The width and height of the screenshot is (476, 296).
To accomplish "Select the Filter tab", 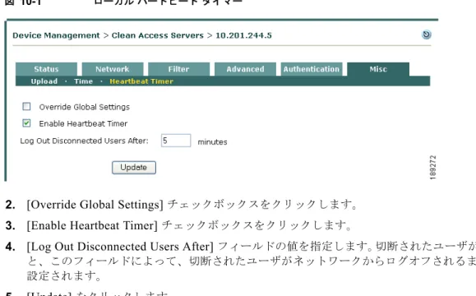I will [x=178, y=69].
